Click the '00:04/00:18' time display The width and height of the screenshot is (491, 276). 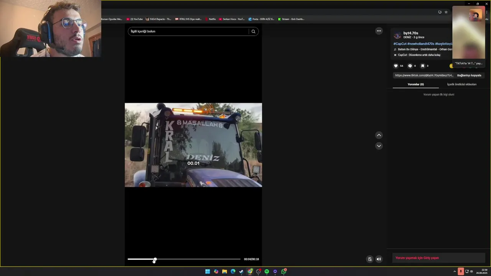pyautogui.click(x=251, y=259)
